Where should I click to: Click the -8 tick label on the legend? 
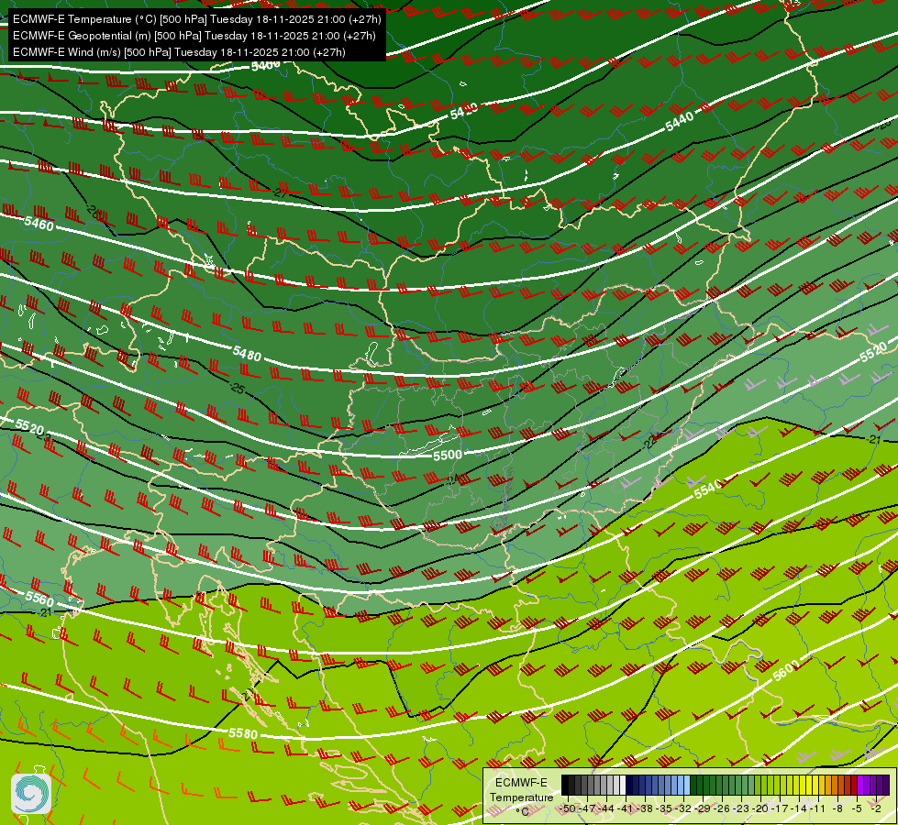click(837, 808)
